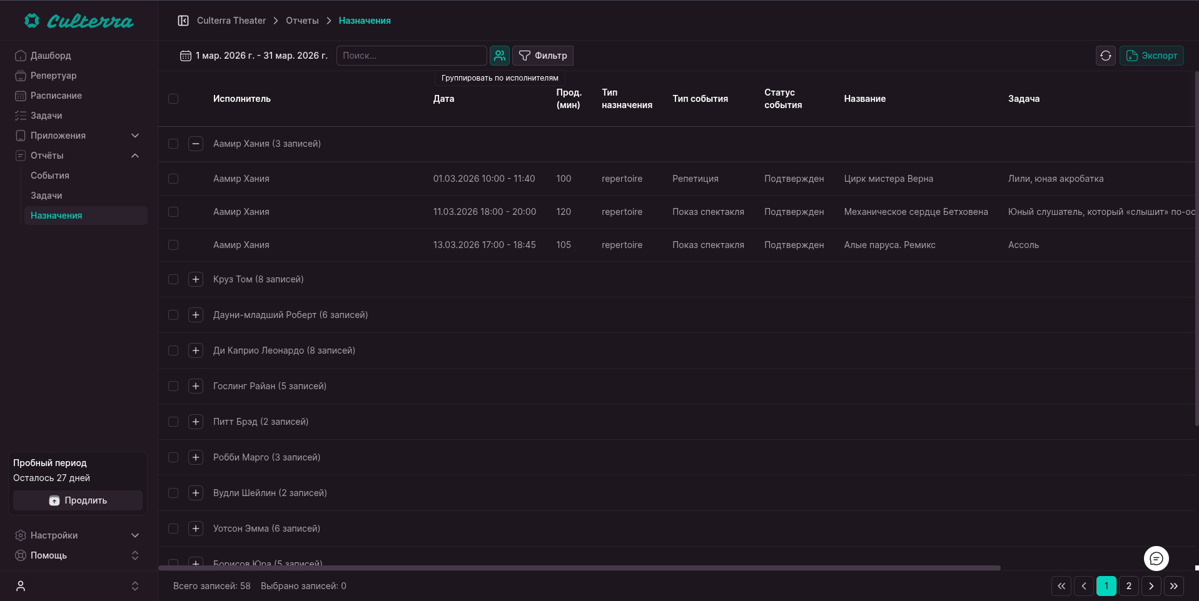Open События under Отчёты
The width and height of the screenshot is (1199, 601).
(x=50, y=176)
